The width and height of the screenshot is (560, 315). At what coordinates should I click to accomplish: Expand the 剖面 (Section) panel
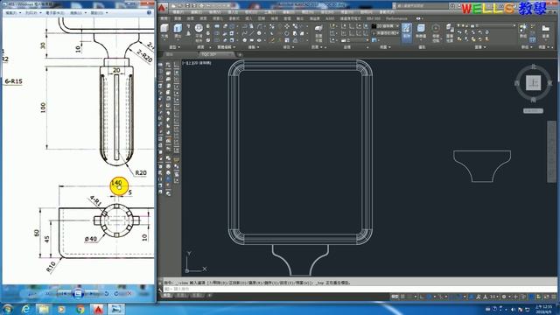pos(318,47)
